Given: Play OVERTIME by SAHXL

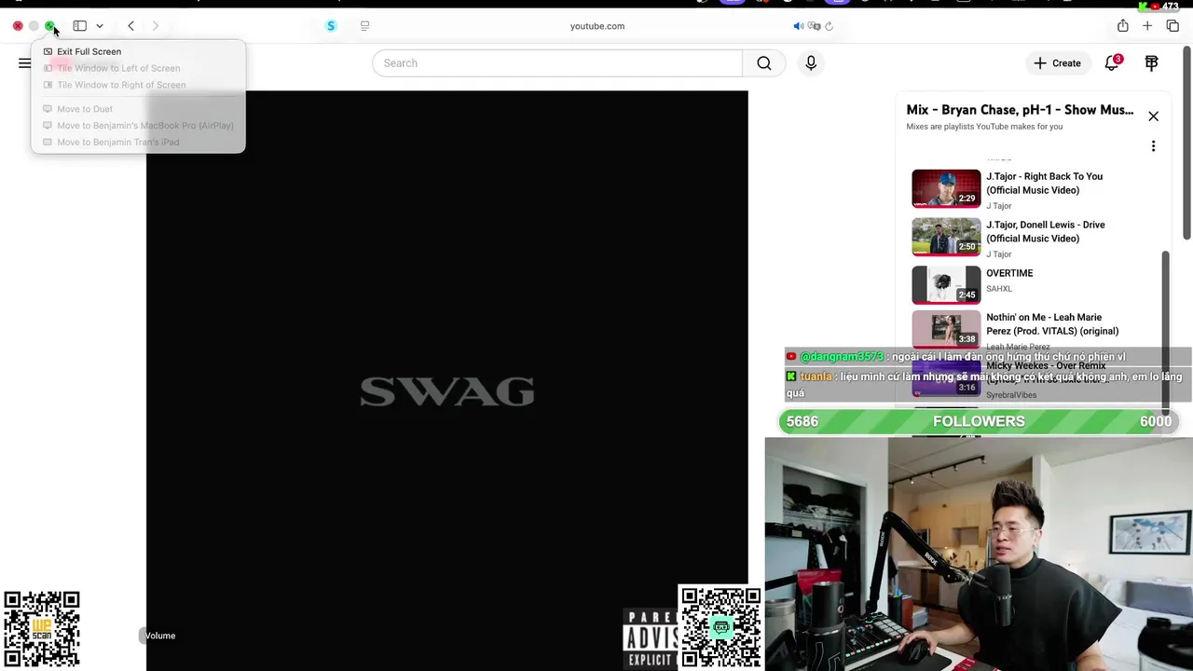Looking at the screenshot, I should pyautogui.click(x=1009, y=273).
